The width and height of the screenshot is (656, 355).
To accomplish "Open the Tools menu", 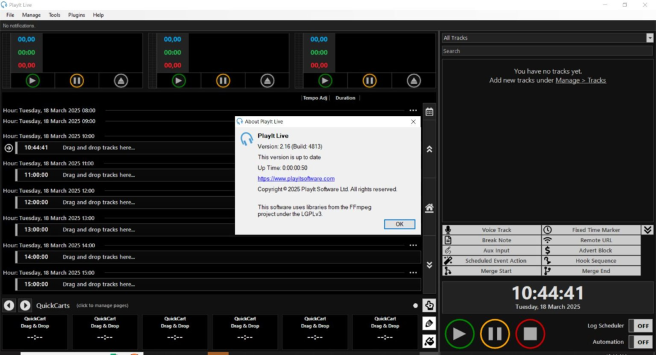I will point(54,15).
